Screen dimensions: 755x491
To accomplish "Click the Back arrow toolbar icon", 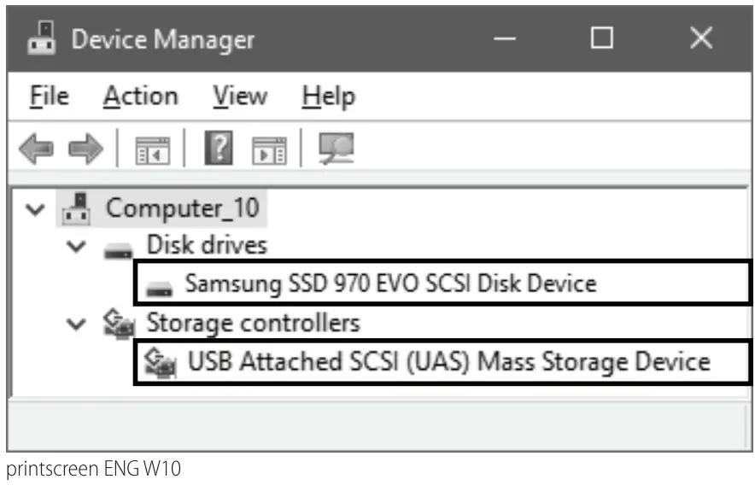I will (37, 151).
